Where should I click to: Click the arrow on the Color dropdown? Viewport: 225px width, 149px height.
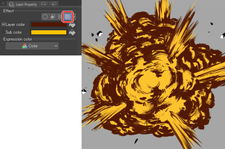55,46
